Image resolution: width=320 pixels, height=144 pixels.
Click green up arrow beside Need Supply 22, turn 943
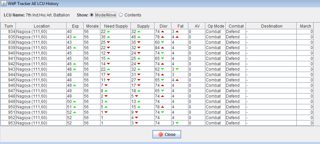108,69
